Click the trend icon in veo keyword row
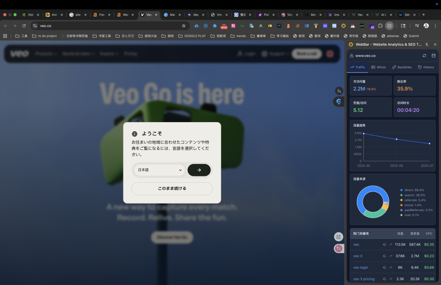Screen dimensions: 441x285 (390, 245)
